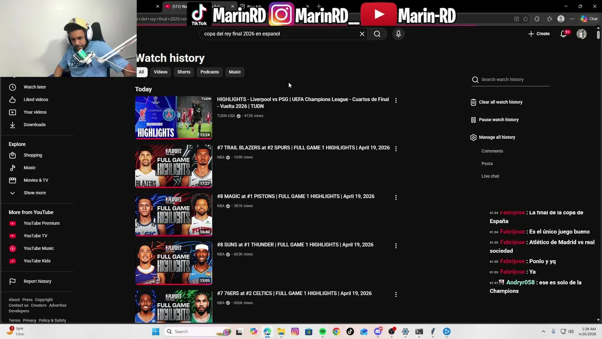Viewport: 602px width, 339px height.
Task: Open a new browser tab with plus
Action: pos(319,7)
